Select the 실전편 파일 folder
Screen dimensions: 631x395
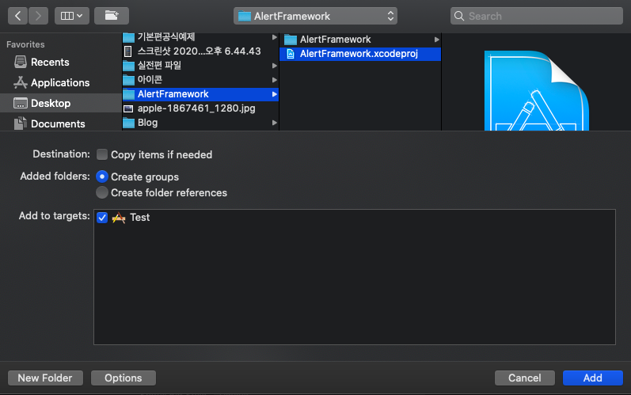200,65
